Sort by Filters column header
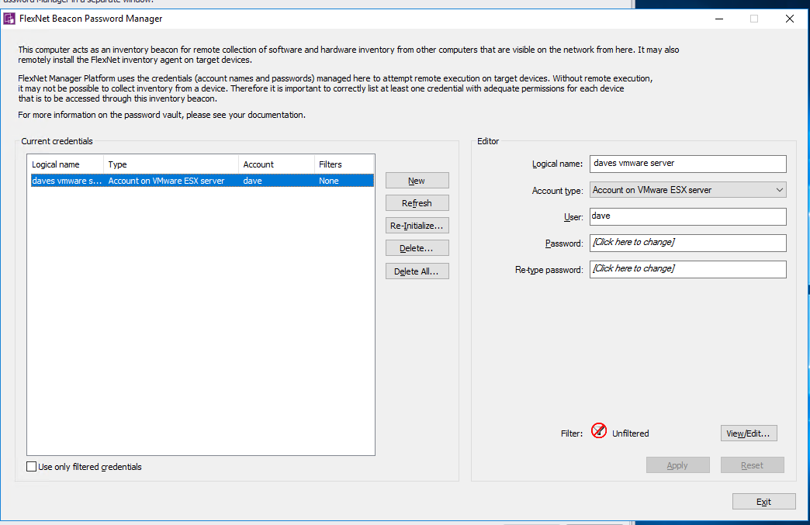The image size is (810, 525). 344,164
